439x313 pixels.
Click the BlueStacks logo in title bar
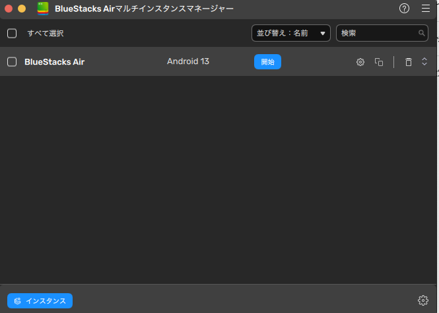pyautogui.click(x=43, y=9)
